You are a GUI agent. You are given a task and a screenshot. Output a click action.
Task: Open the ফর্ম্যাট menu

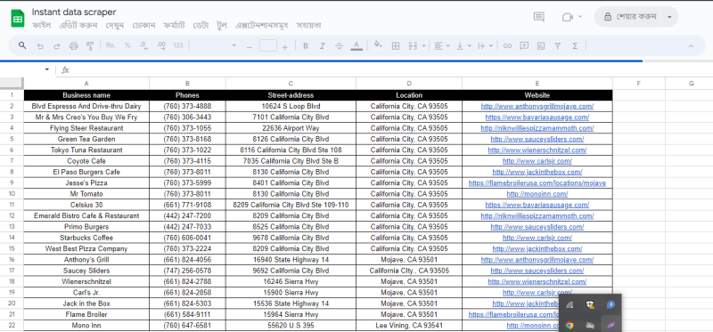(x=174, y=26)
